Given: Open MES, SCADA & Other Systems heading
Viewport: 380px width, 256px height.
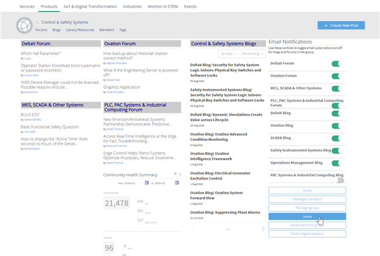Looking at the screenshot, I should click(x=52, y=105).
